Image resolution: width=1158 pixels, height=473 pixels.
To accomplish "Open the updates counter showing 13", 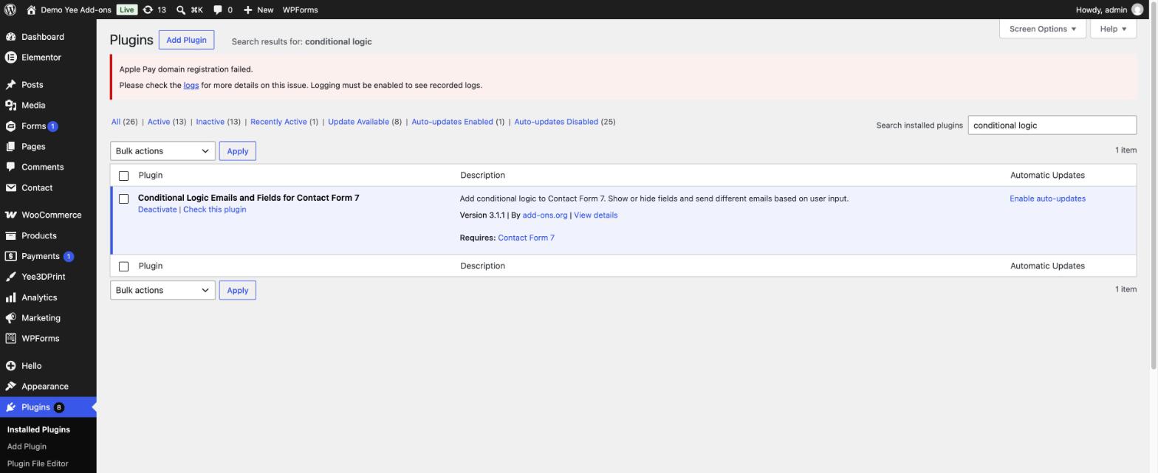I will pos(154,10).
